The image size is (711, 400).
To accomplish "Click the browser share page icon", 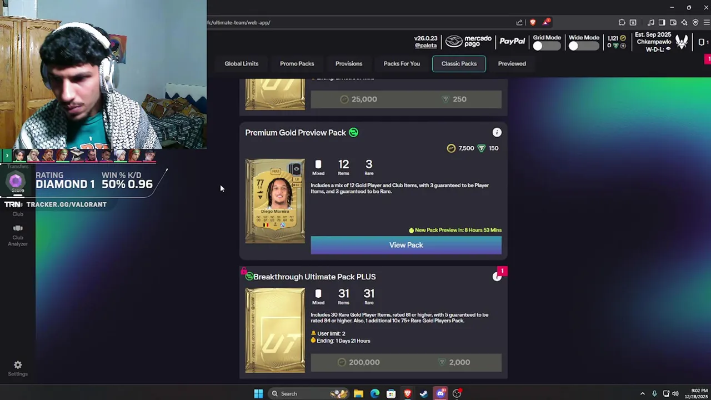I will click(519, 22).
